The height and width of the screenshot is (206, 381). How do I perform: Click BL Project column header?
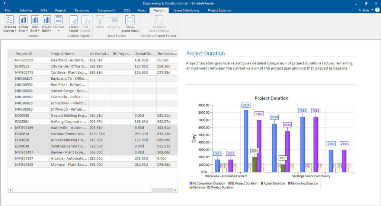[x=122, y=54]
